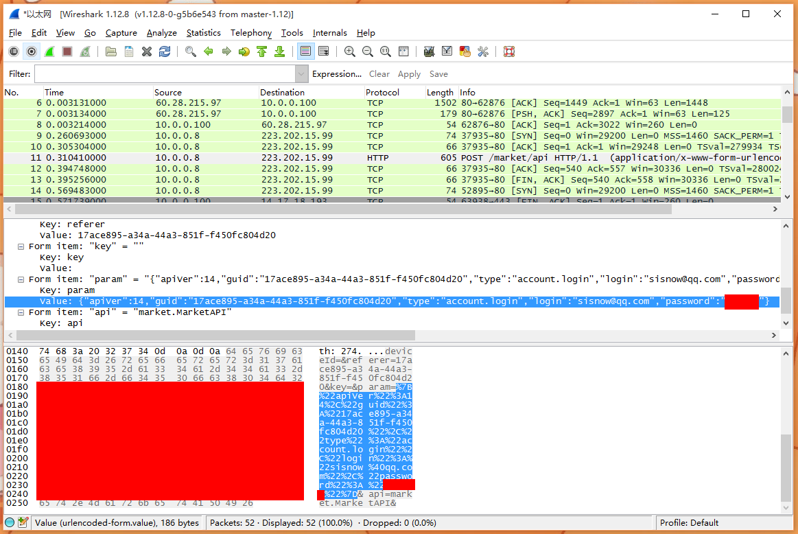Viewport: 798px width, 534px height.
Task: Go back in packet history arrow
Action: [208, 51]
